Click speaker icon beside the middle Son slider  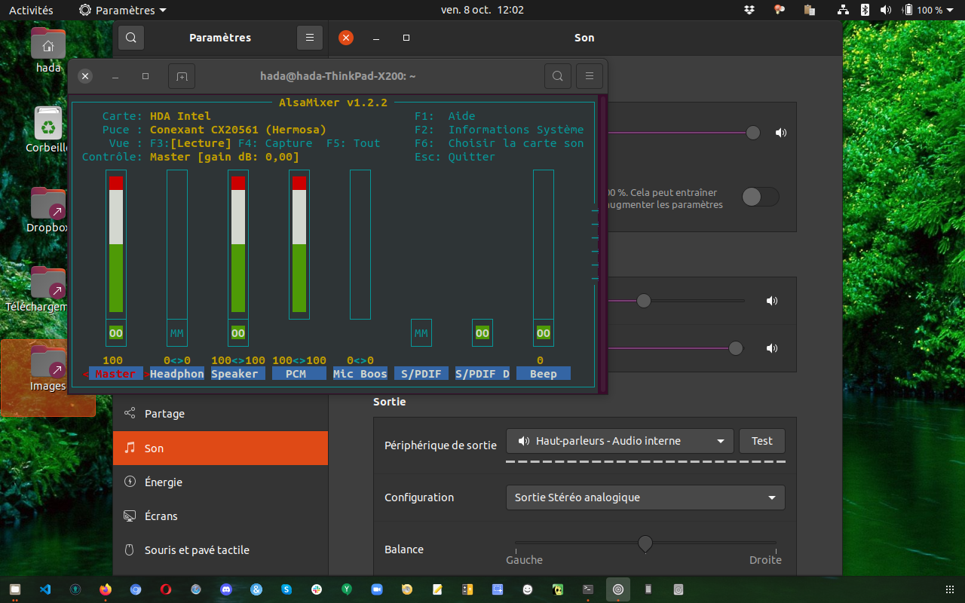[772, 301]
